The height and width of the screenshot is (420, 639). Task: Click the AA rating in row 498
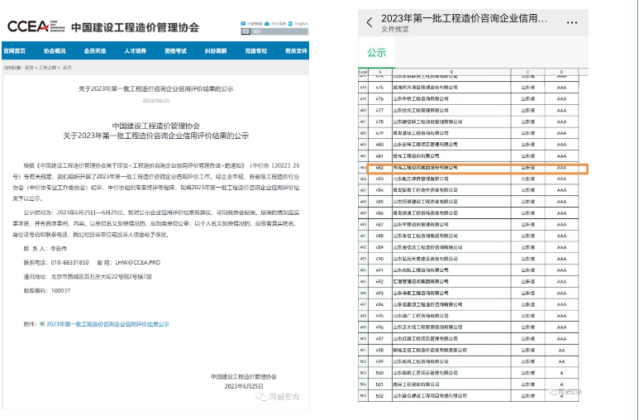coord(561,350)
